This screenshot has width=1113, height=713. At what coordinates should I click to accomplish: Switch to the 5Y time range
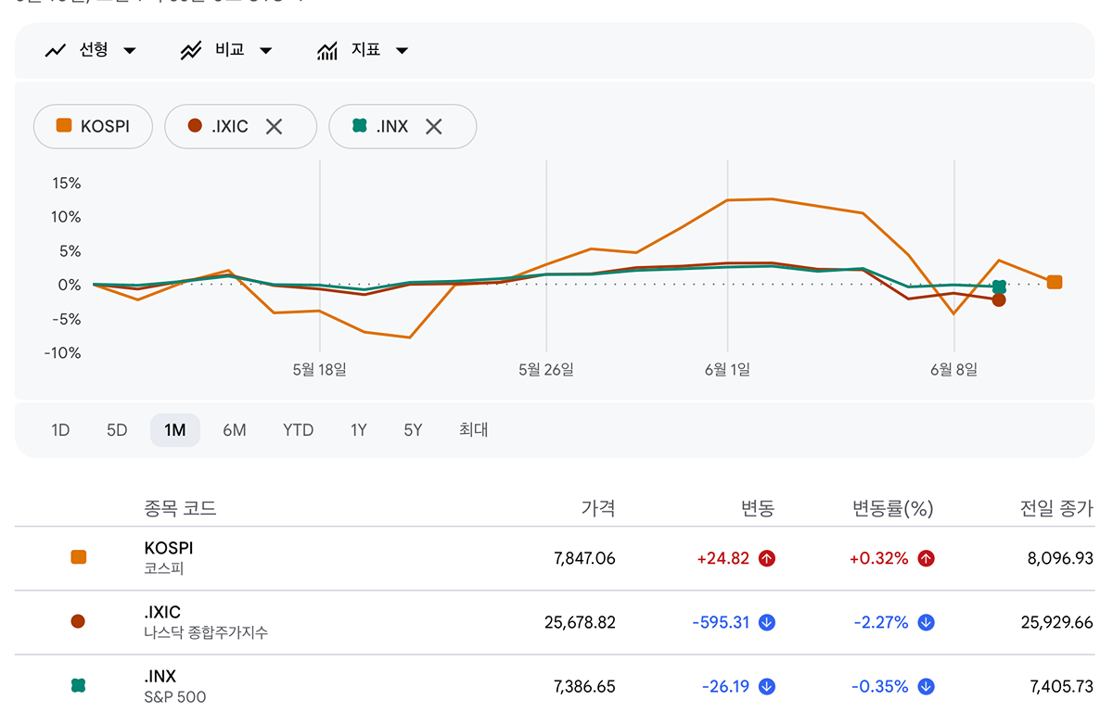(413, 430)
